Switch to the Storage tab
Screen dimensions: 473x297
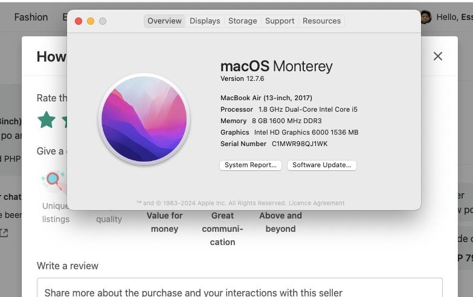click(242, 21)
